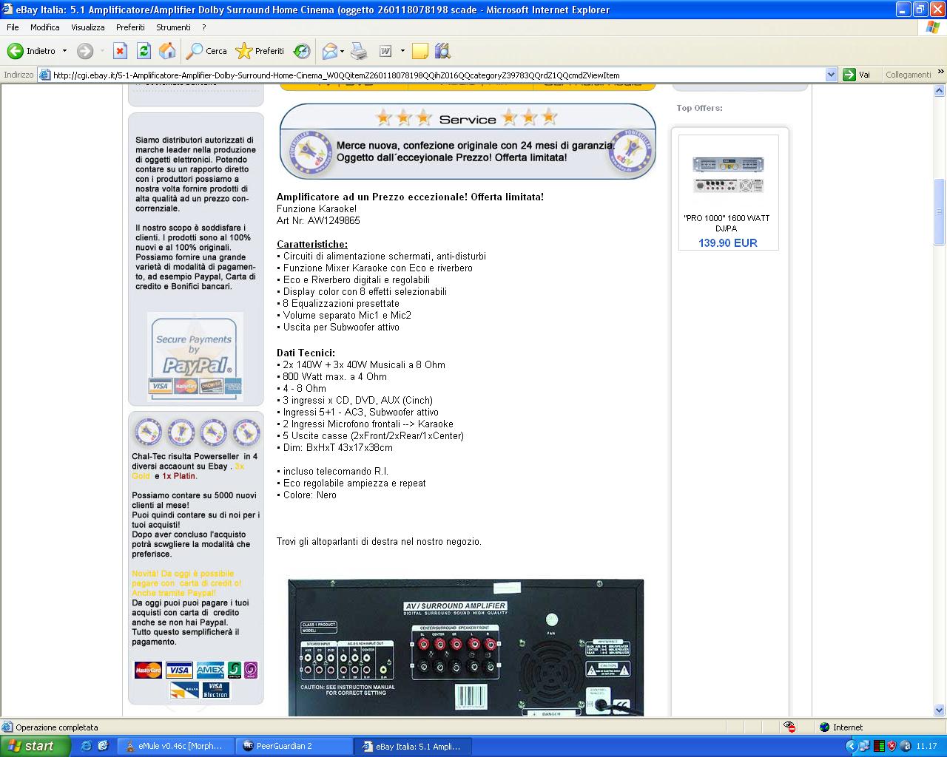Expand the edit-with dropdown arrow

(402, 51)
